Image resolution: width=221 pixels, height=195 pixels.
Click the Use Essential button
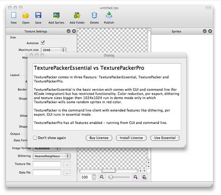tap(165, 138)
